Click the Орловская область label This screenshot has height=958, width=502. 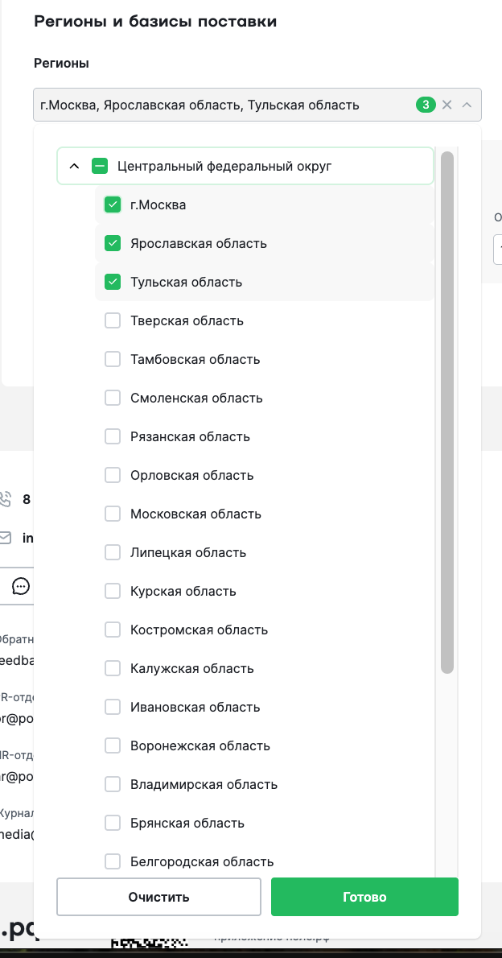(191, 475)
